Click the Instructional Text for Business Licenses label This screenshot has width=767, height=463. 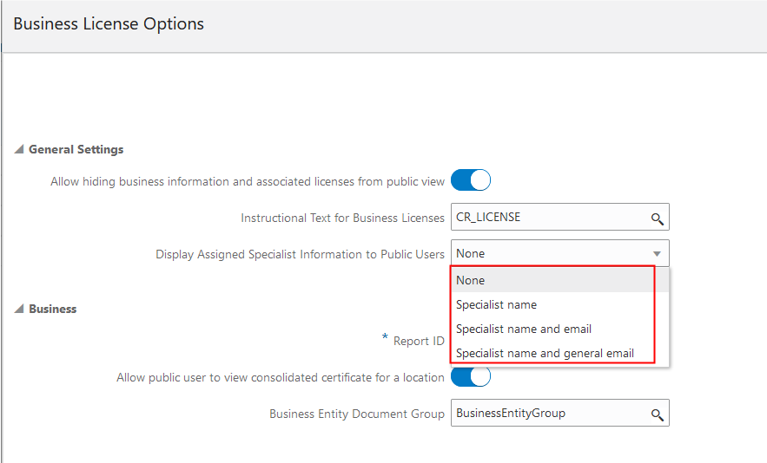(x=342, y=218)
